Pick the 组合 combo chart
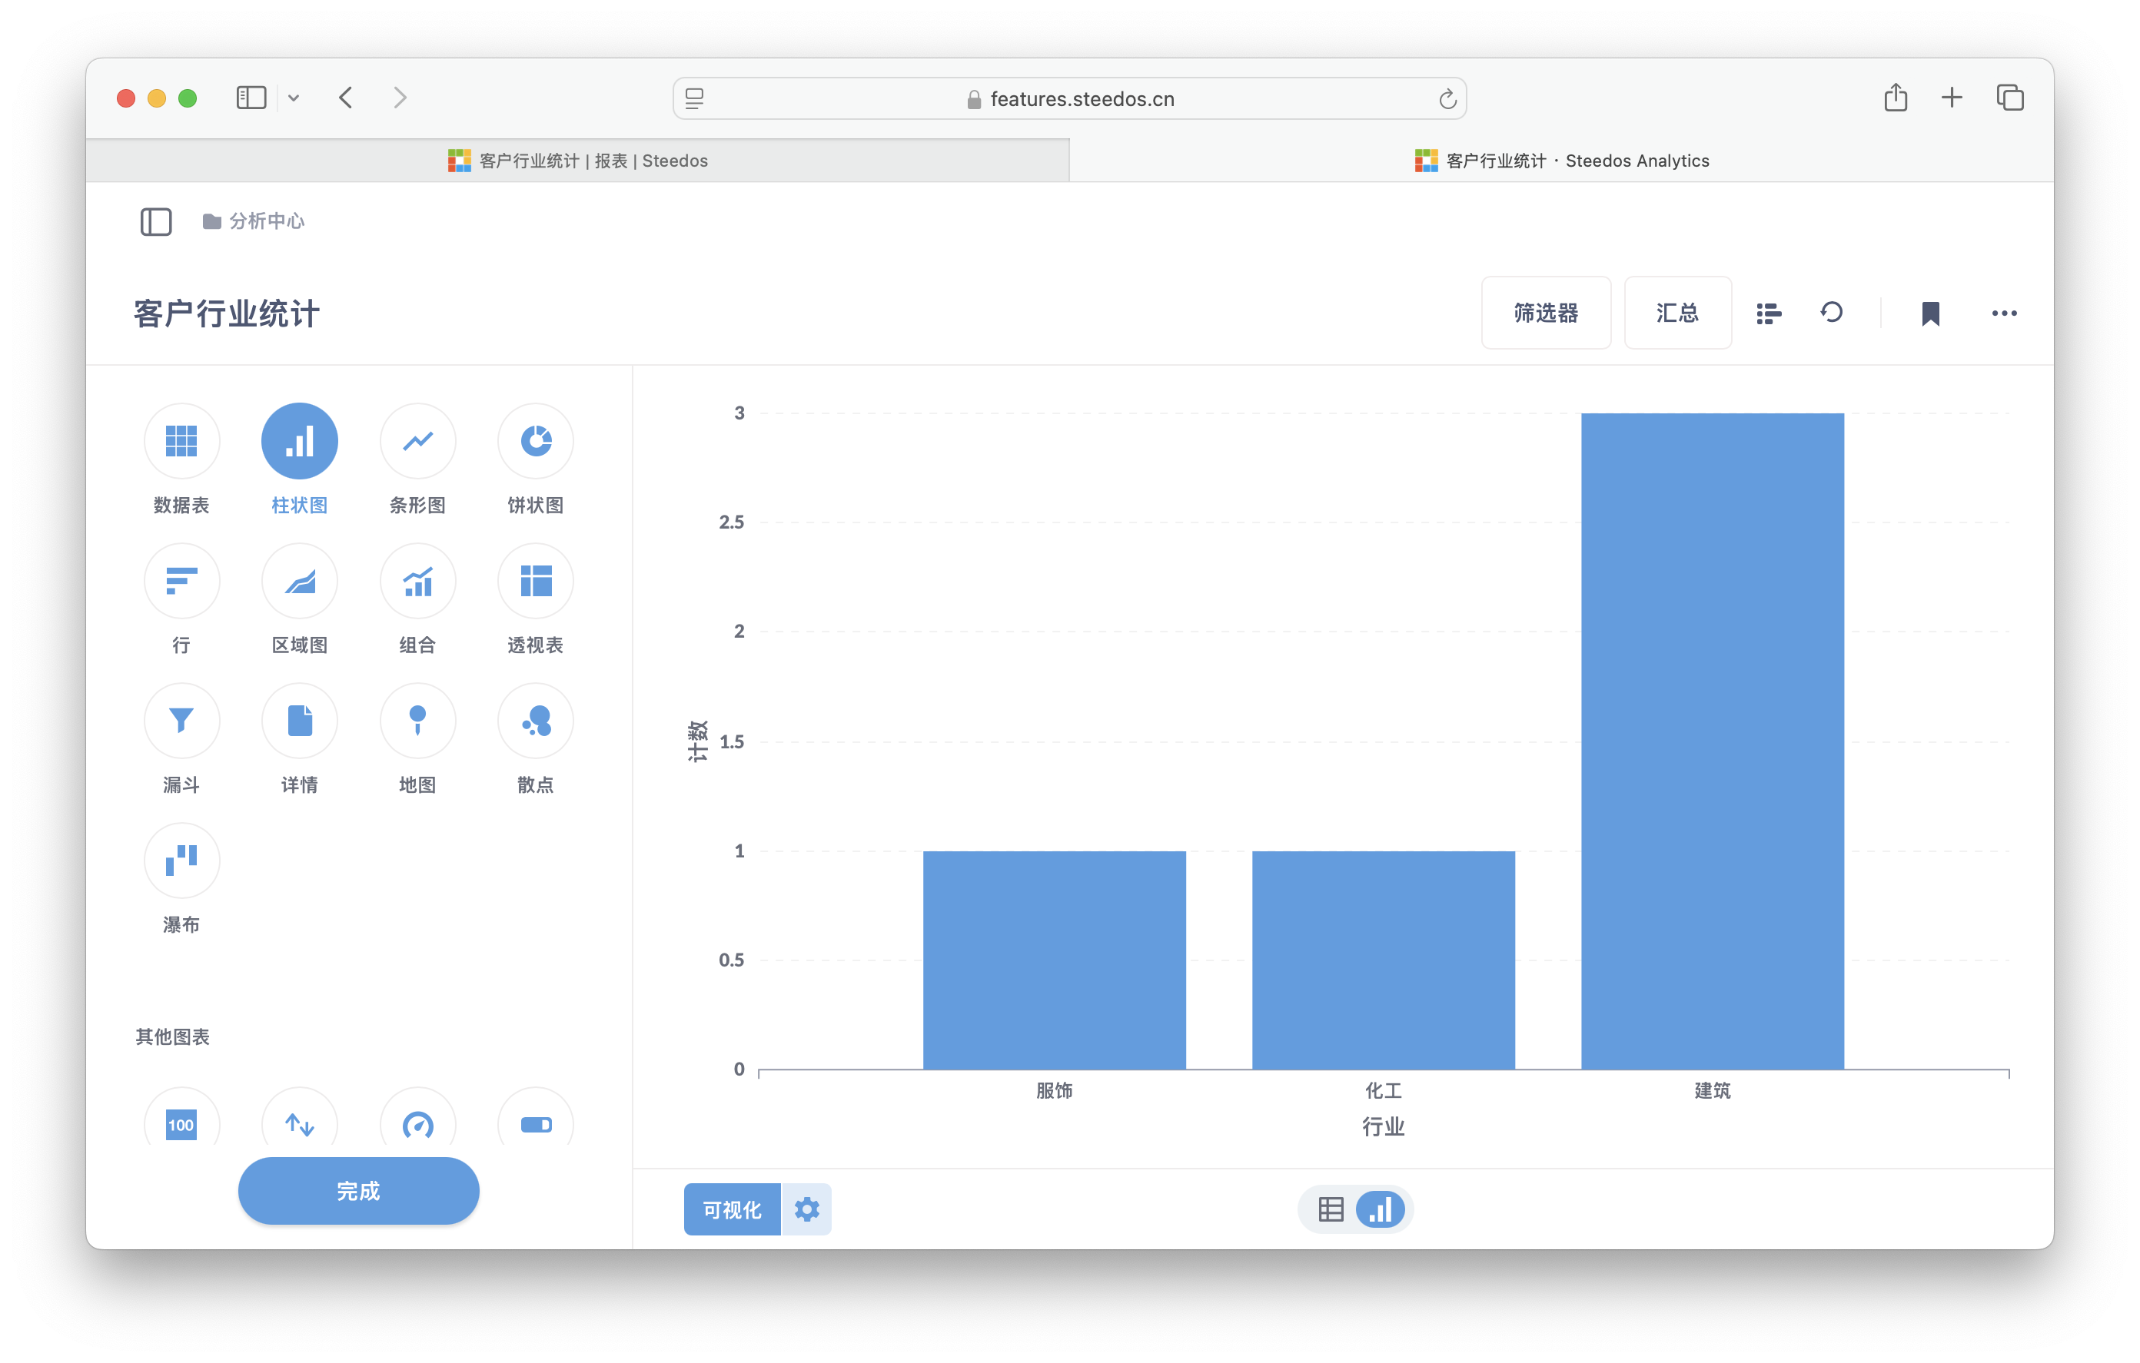The image size is (2140, 1363). (417, 581)
